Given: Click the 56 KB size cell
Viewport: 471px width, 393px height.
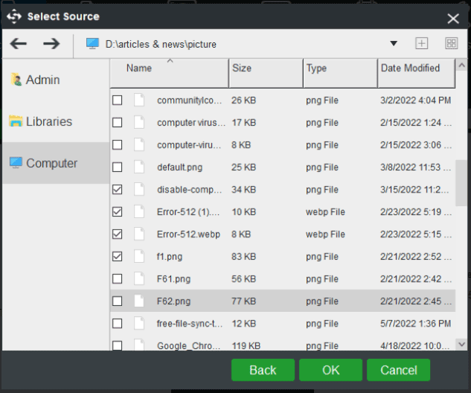Looking at the screenshot, I should point(243,279).
